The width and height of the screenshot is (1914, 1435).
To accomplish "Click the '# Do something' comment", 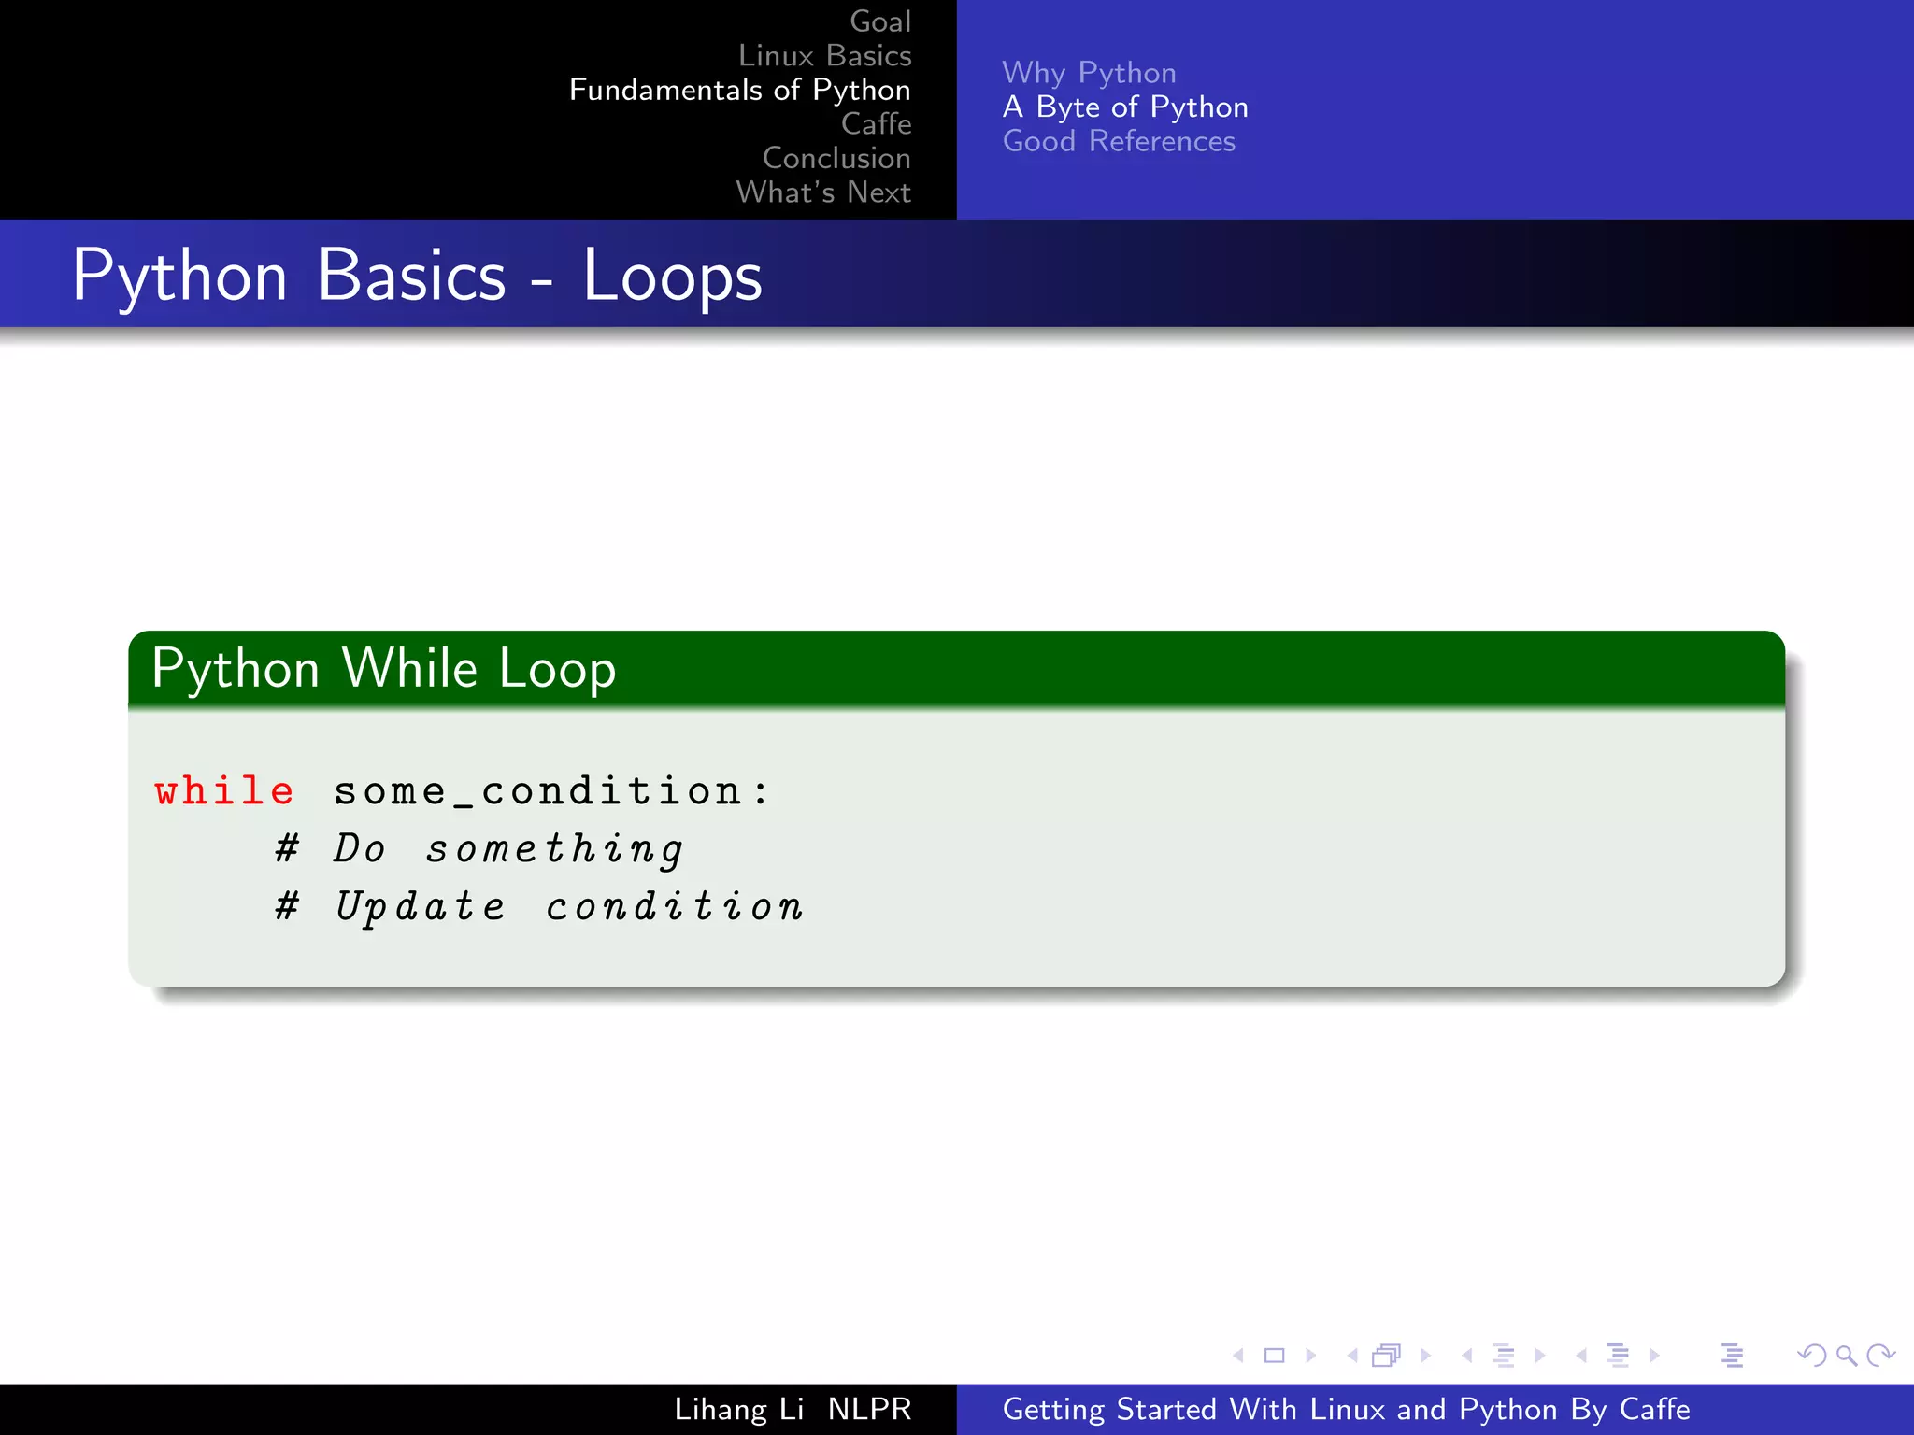I will pos(479,850).
